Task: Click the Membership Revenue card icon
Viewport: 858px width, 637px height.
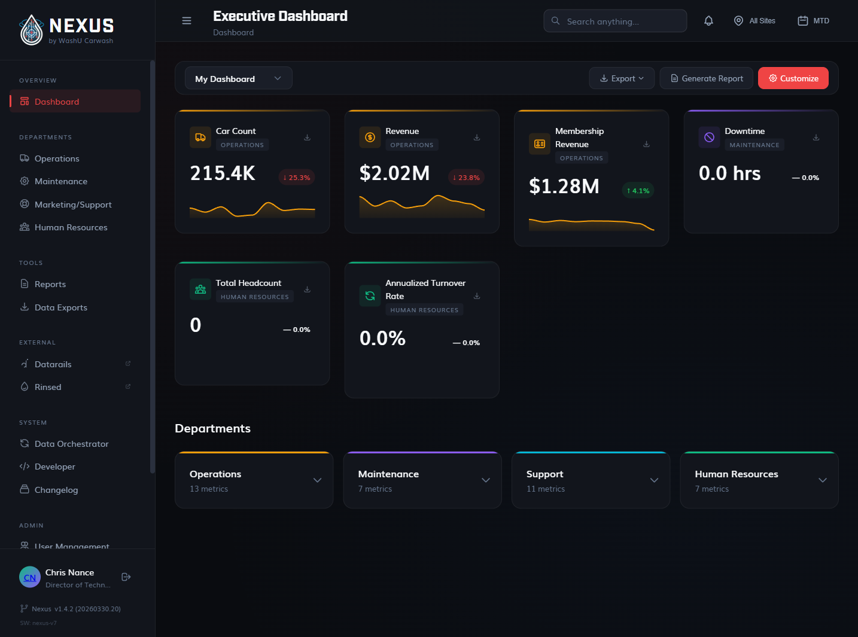Action: click(x=540, y=144)
